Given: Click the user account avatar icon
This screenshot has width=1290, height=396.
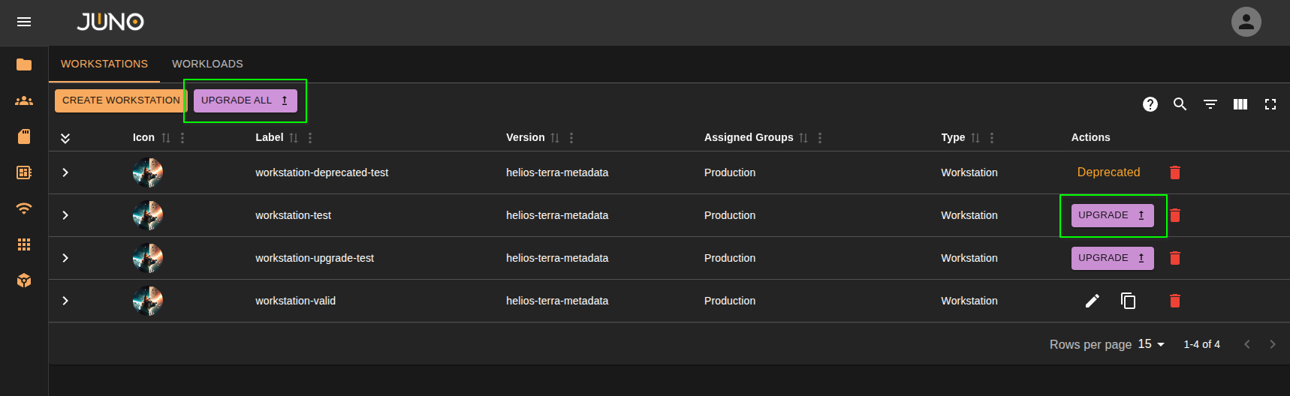Looking at the screenshot, I should [x=1246, y=22].
